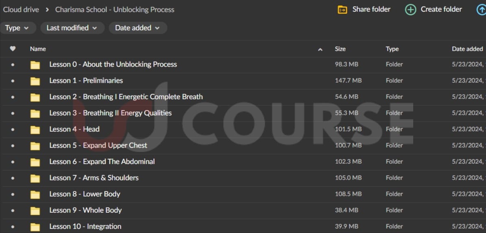This screenshot has width=486, height=233.
Task: Sort by the Name column header
Action: 38,49
